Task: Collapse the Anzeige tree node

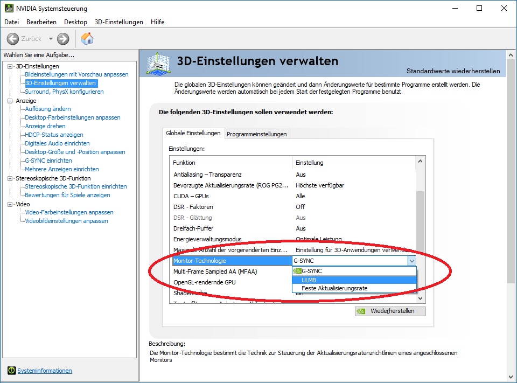Action: (10, 101)
